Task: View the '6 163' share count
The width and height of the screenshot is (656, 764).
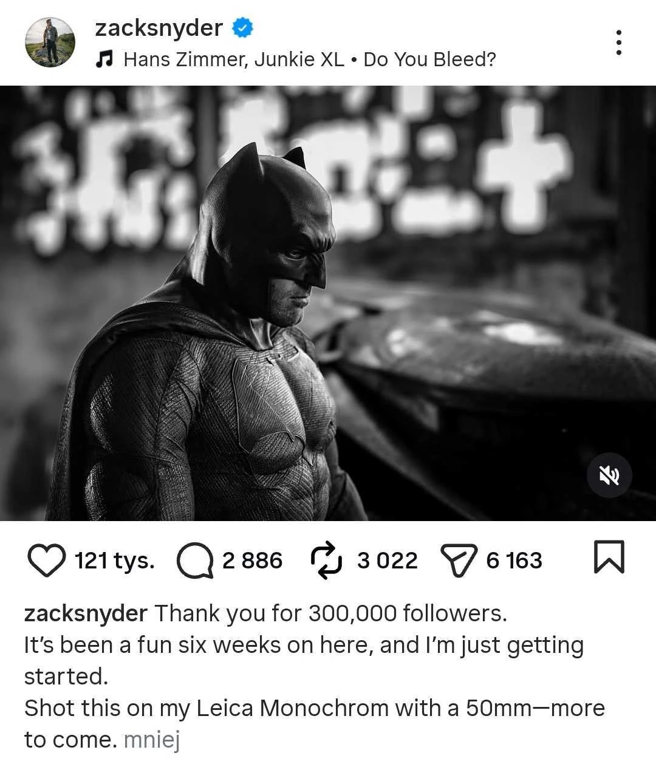Action: click(513, 561)
